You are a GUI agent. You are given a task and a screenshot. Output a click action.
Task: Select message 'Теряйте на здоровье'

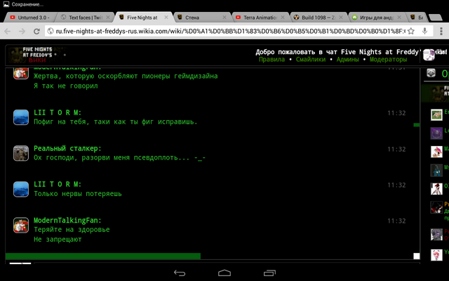tap(72, 230)
